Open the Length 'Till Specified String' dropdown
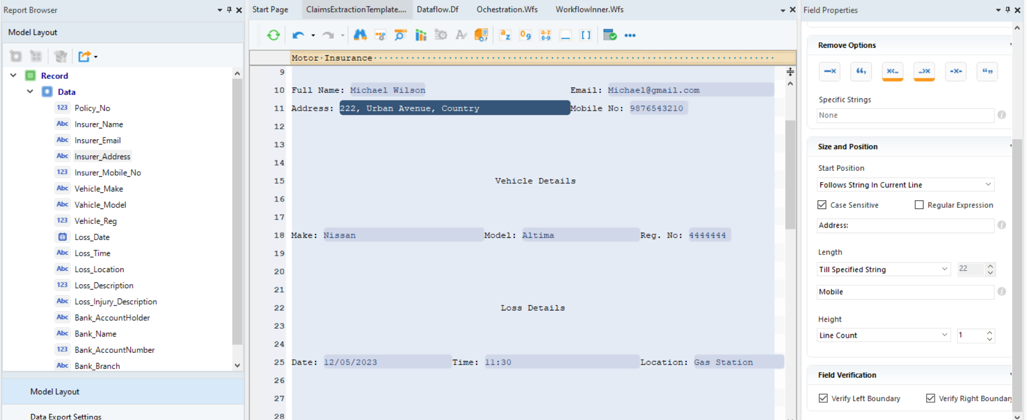 click(883, 269)
